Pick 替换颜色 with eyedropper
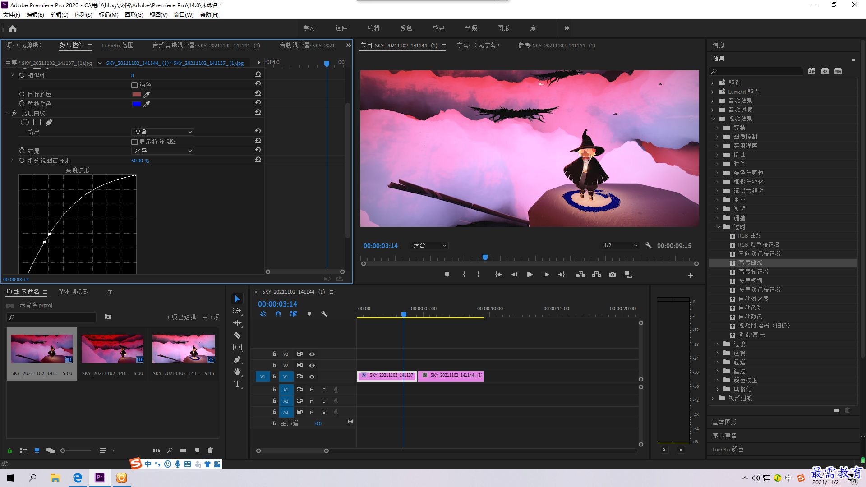 (x=147, y=104)
